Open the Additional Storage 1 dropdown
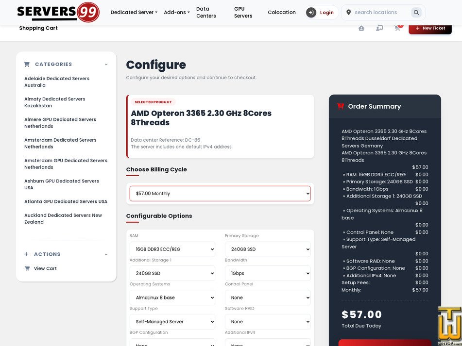The height and width of the screenshot is (346, 462). point(172,273)
